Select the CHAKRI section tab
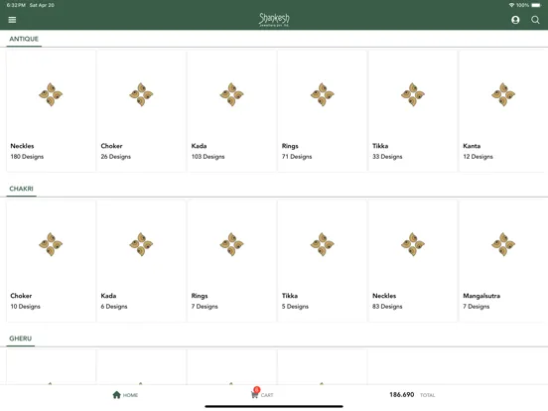The image size is (548, 411). pos(21,189)
